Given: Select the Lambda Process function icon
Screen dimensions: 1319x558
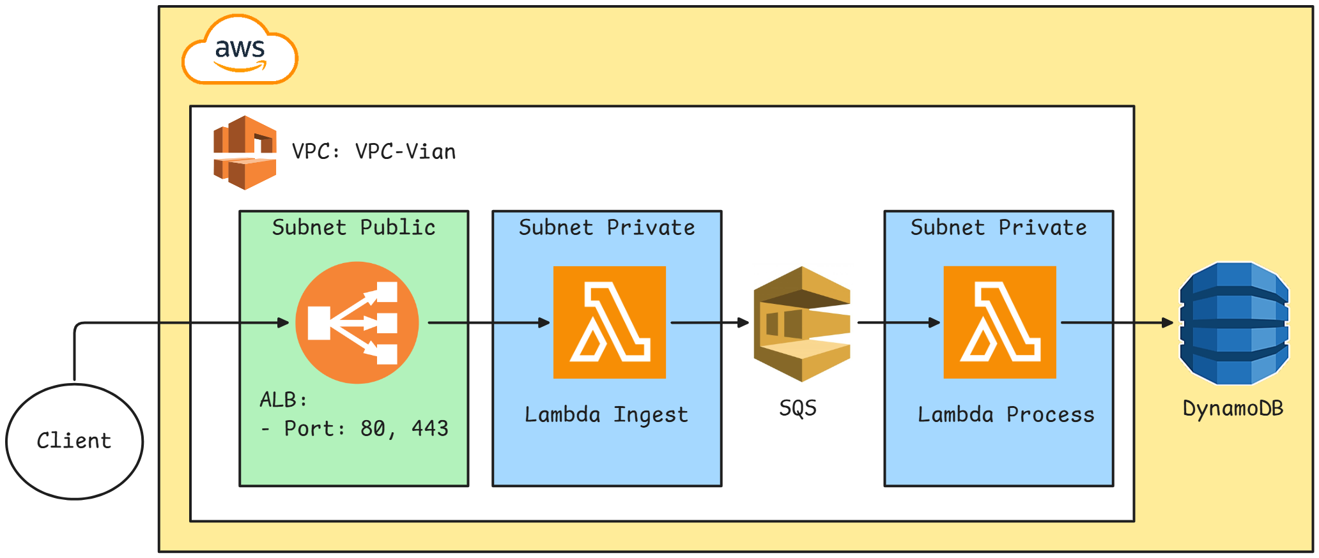Looking at the screenshot, I should (x=999, y=322).
